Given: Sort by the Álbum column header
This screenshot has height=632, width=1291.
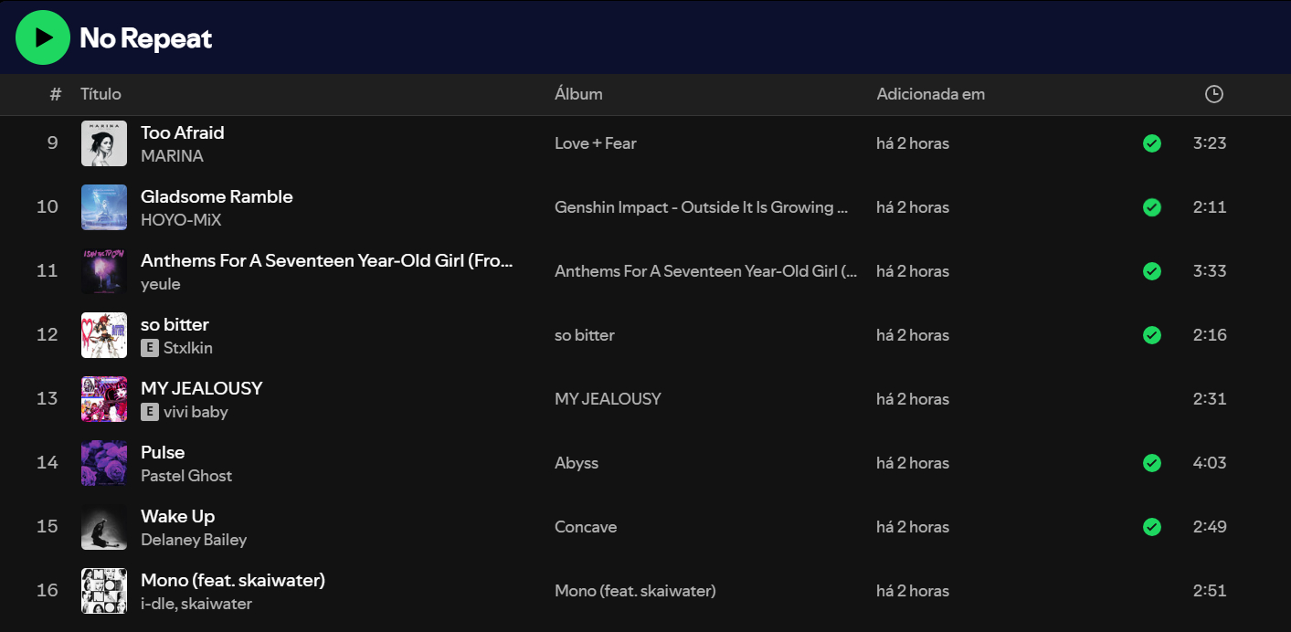Looking at the screenshot, I should (x=578, y=94).
